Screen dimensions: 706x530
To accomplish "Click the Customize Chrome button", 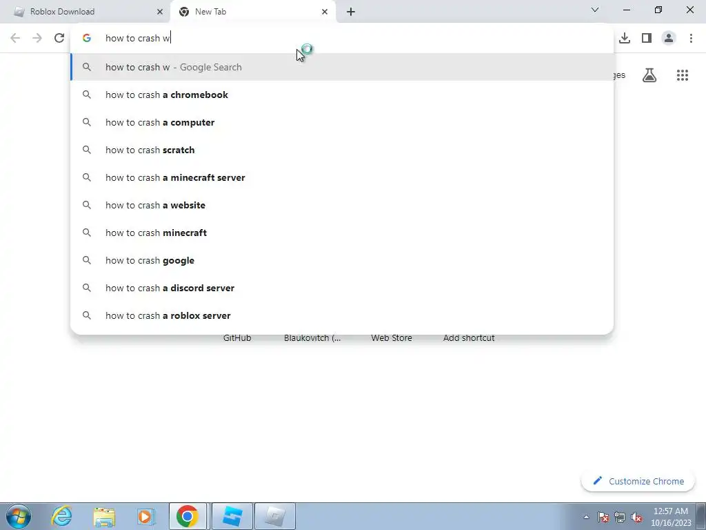I will 639,481.
